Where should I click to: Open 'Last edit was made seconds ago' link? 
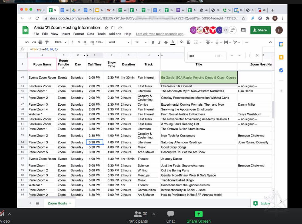161,34
